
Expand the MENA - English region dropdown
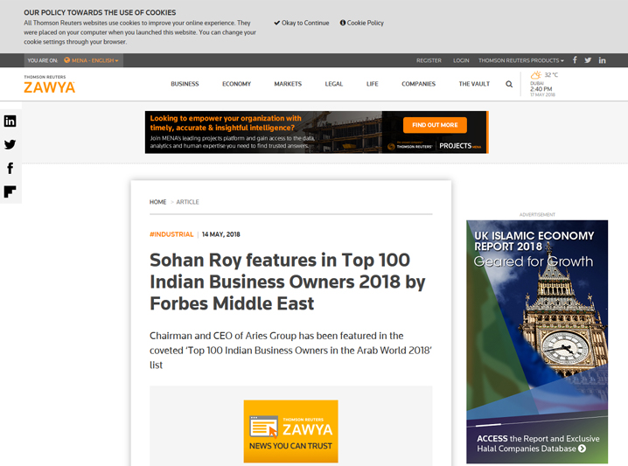92,61
